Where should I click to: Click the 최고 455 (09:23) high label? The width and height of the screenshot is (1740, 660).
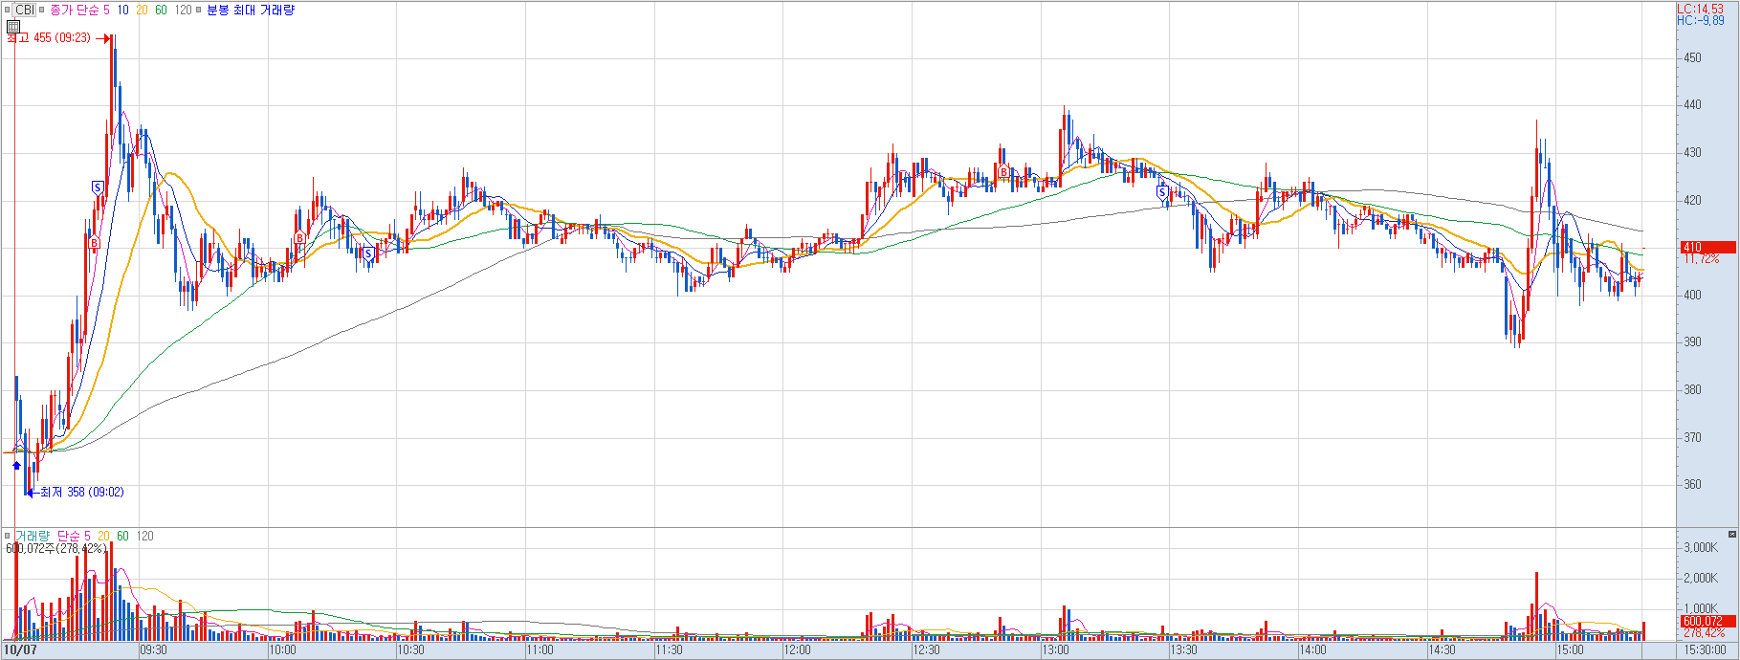tap(49, 38)
